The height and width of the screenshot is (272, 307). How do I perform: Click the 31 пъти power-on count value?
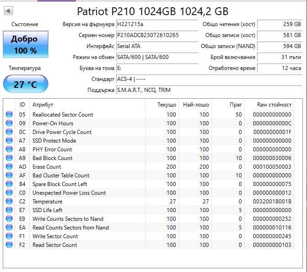click(x=280, y=57)
